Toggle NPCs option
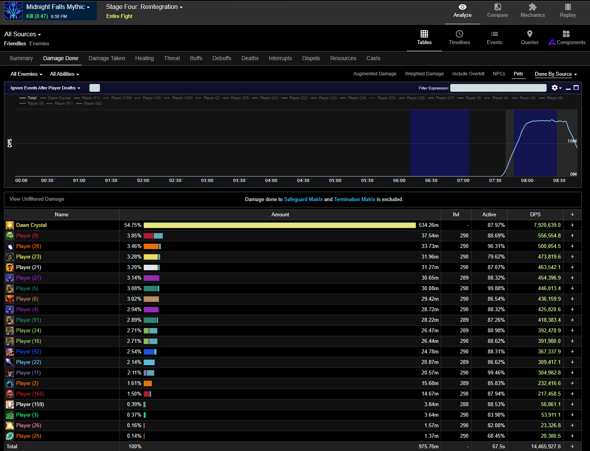Image resolution: width=590 pixels, height=451 pixels. pos(499,74)
